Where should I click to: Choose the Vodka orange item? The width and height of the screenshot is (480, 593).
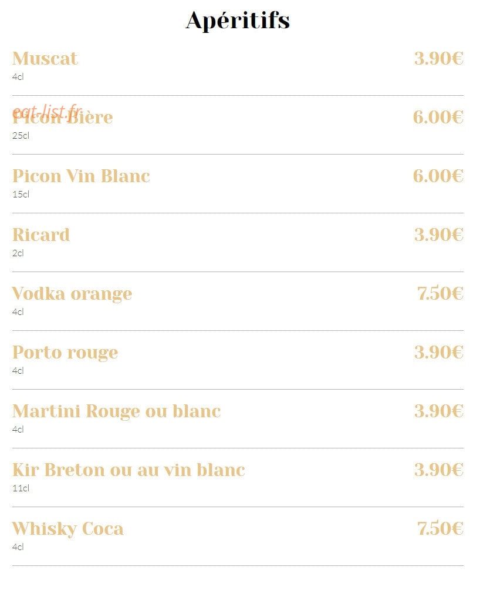pos(72,294)
